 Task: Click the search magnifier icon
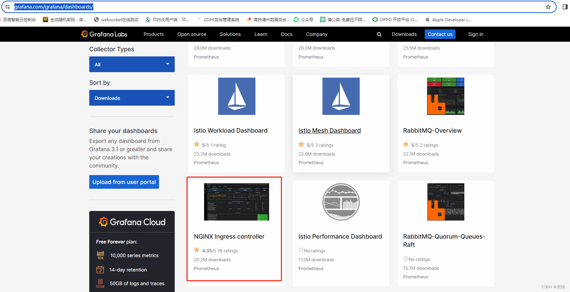click(x=379, y=34)
